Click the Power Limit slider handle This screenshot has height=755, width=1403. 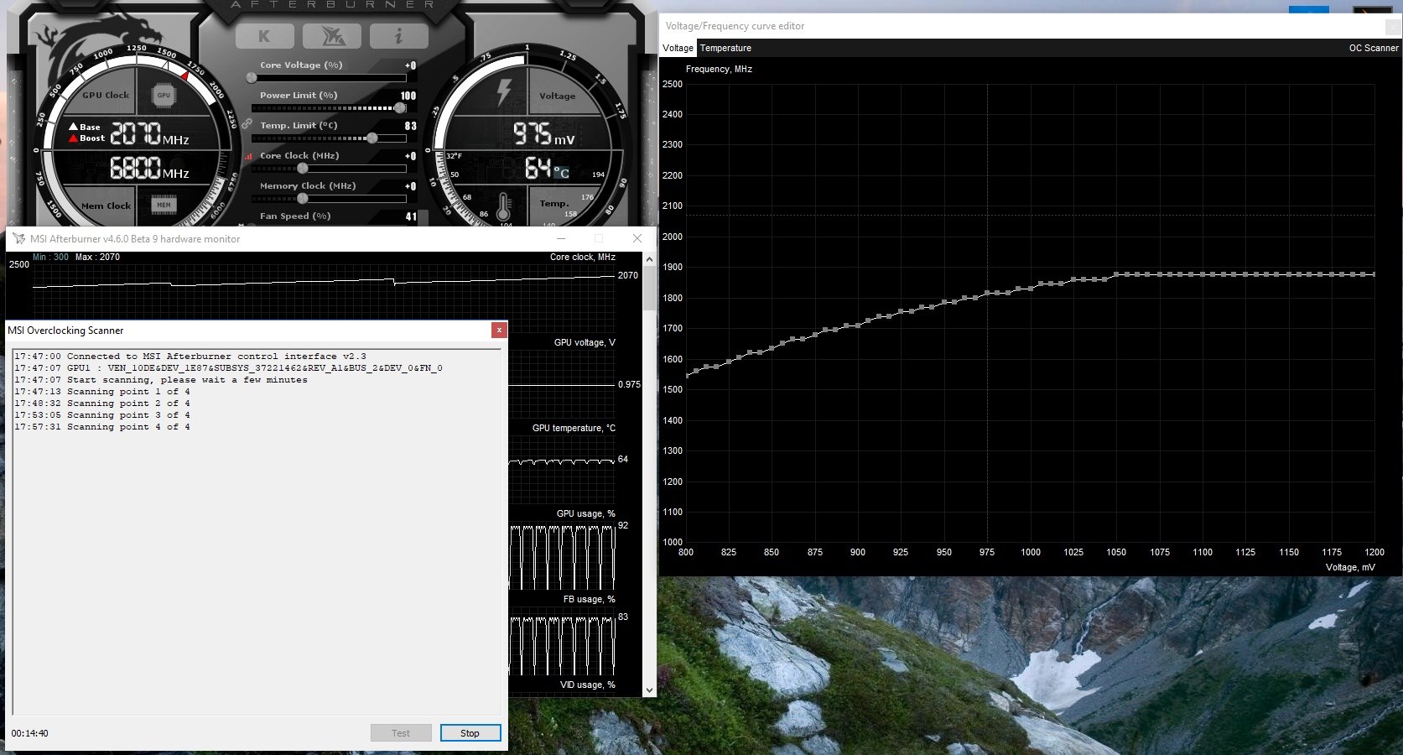point(400,108)
